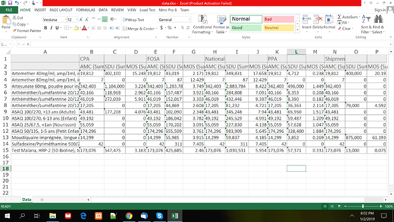The width and height of the screenshot is (394, 222).
Task: Click the yellow fill color button
Action: pos(76,28)
